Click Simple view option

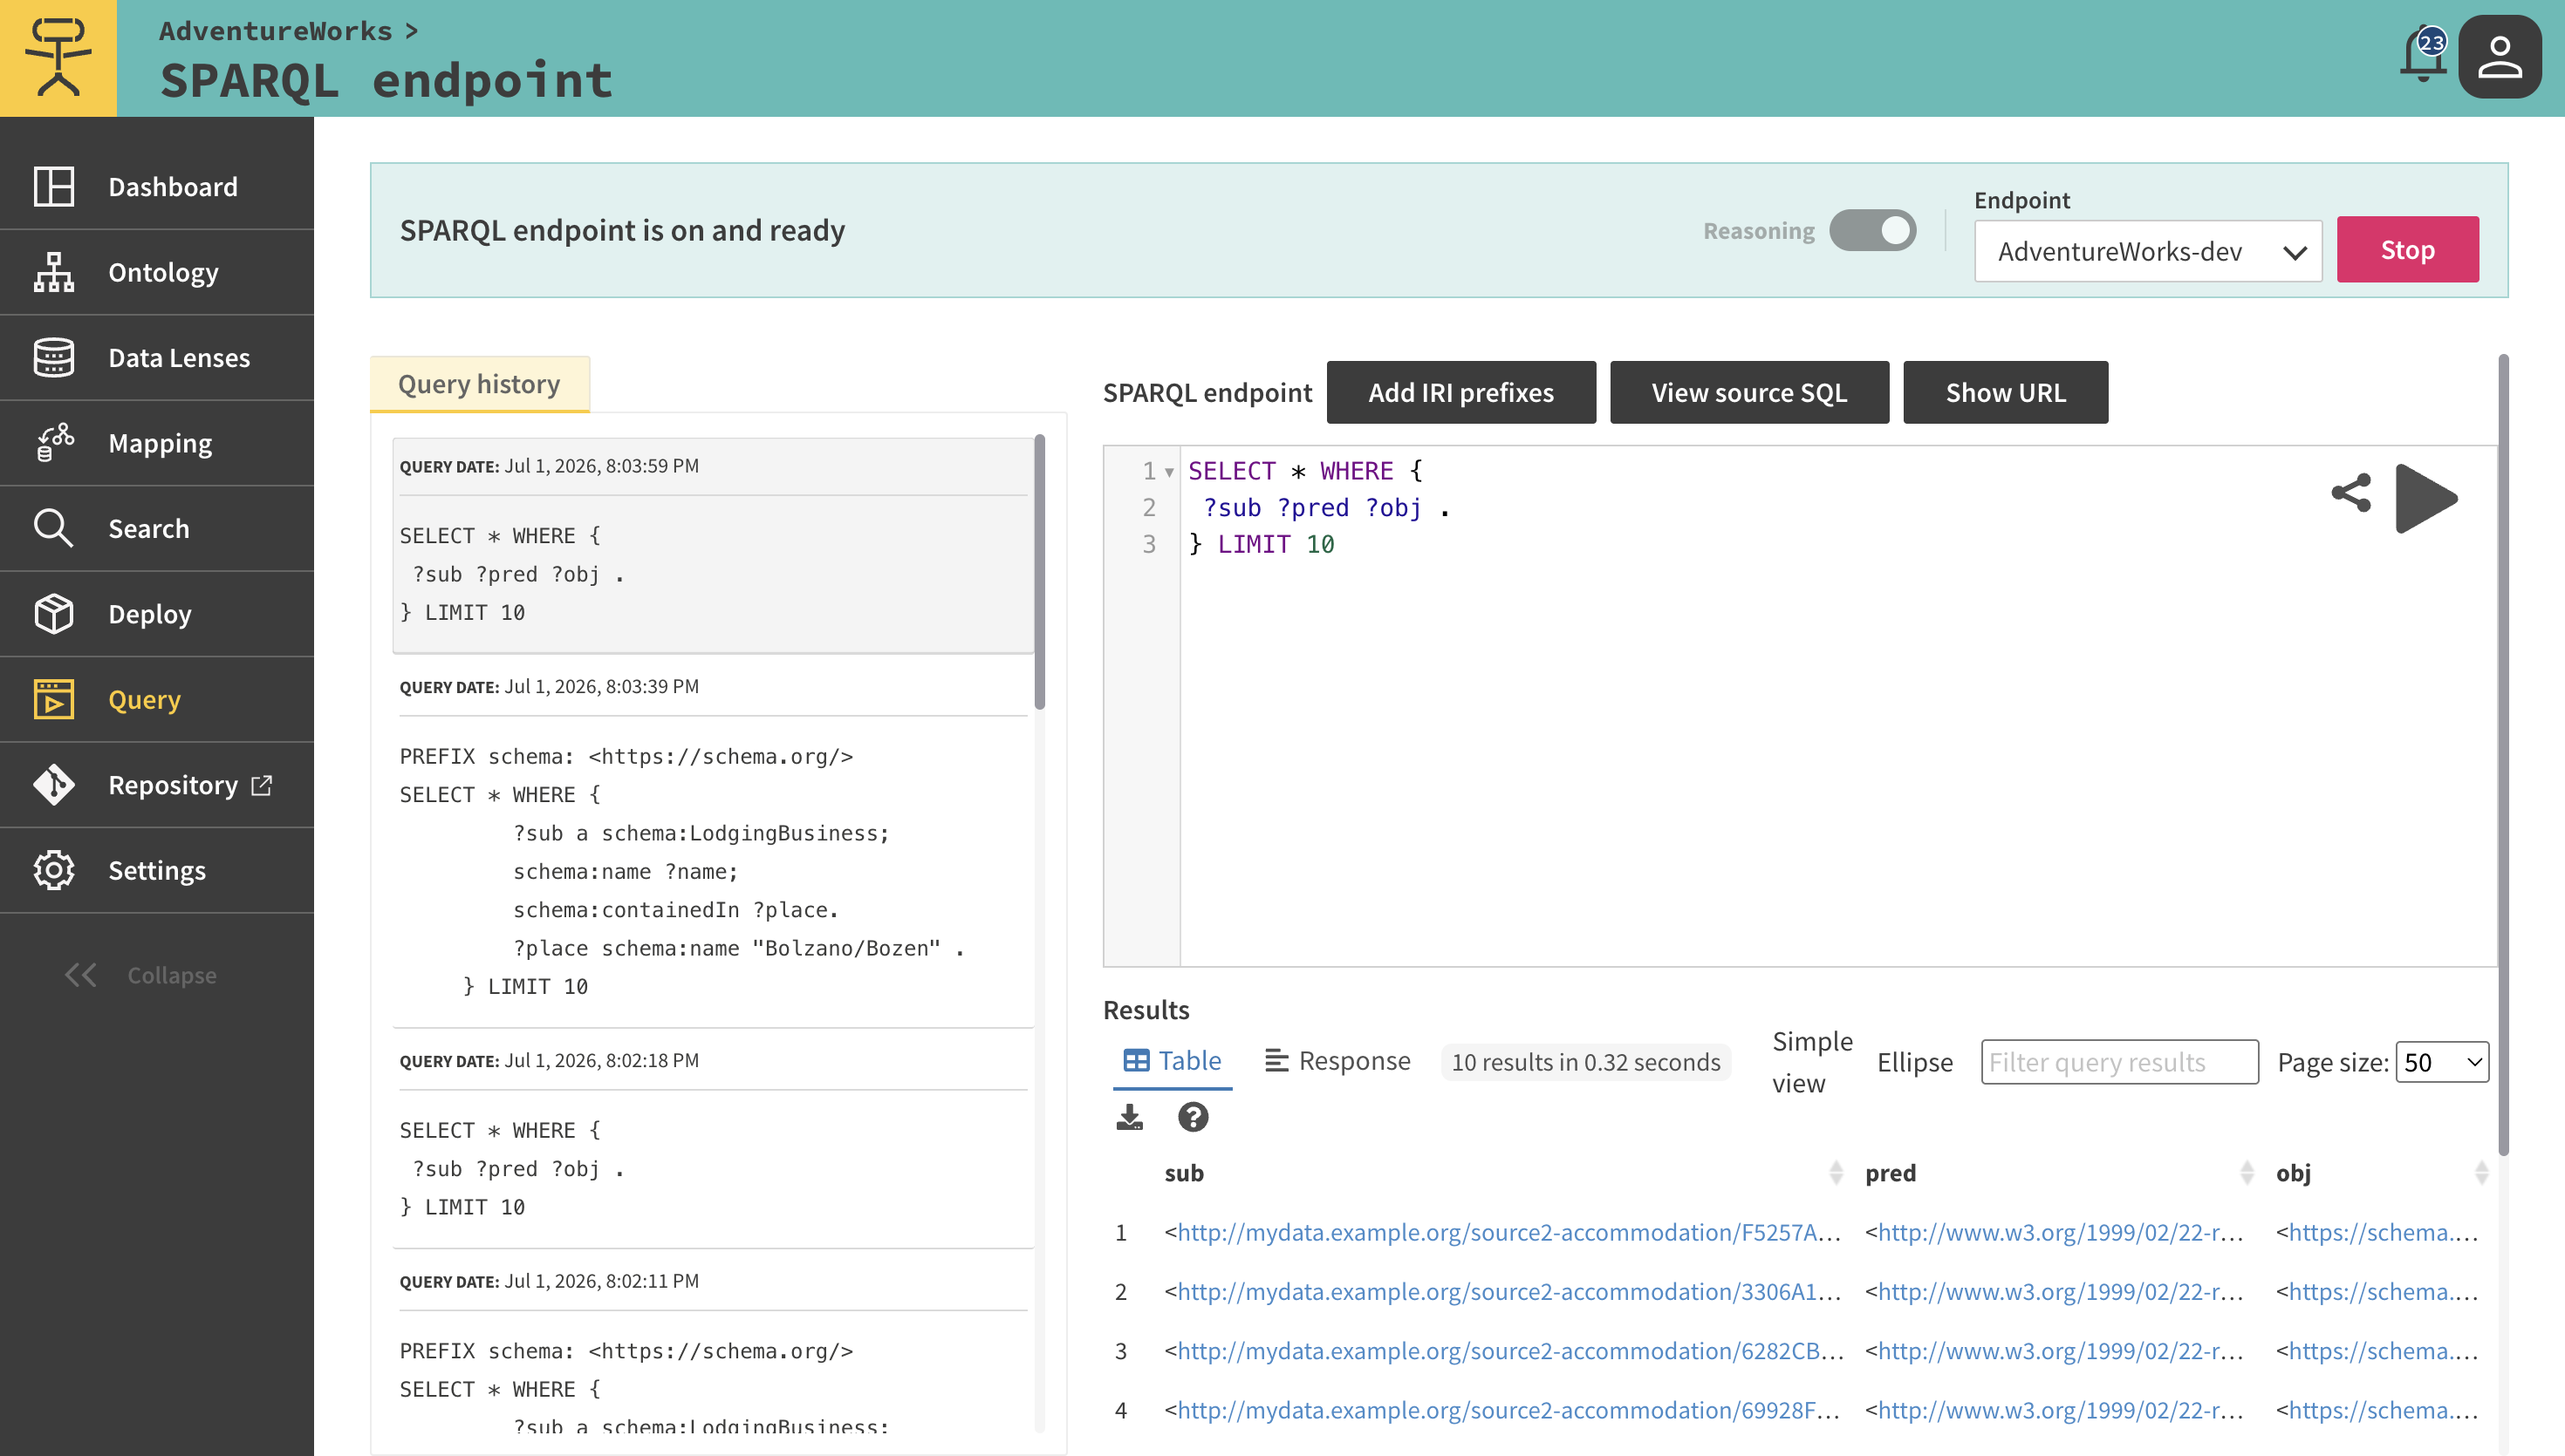pos(1812,1062)
